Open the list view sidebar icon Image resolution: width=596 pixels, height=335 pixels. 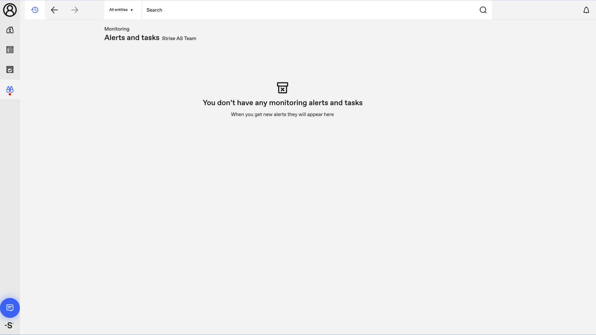(10, 50)
